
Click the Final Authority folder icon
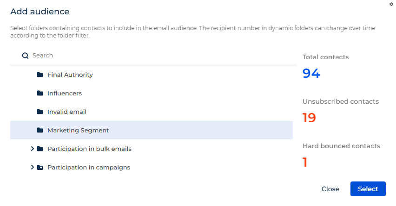click(40, 75)
